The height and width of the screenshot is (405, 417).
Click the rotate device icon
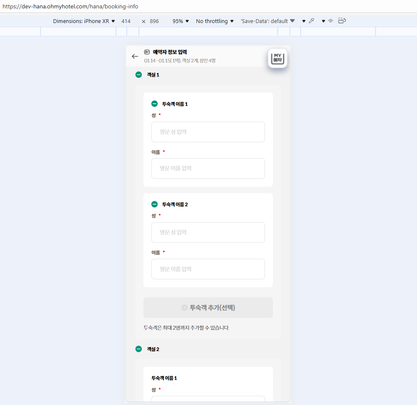coord(342,21)
